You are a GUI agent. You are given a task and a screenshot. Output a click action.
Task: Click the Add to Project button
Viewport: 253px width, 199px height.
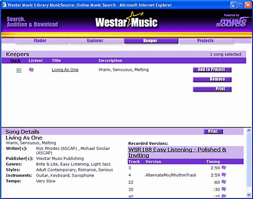click(x=212, y=69)
